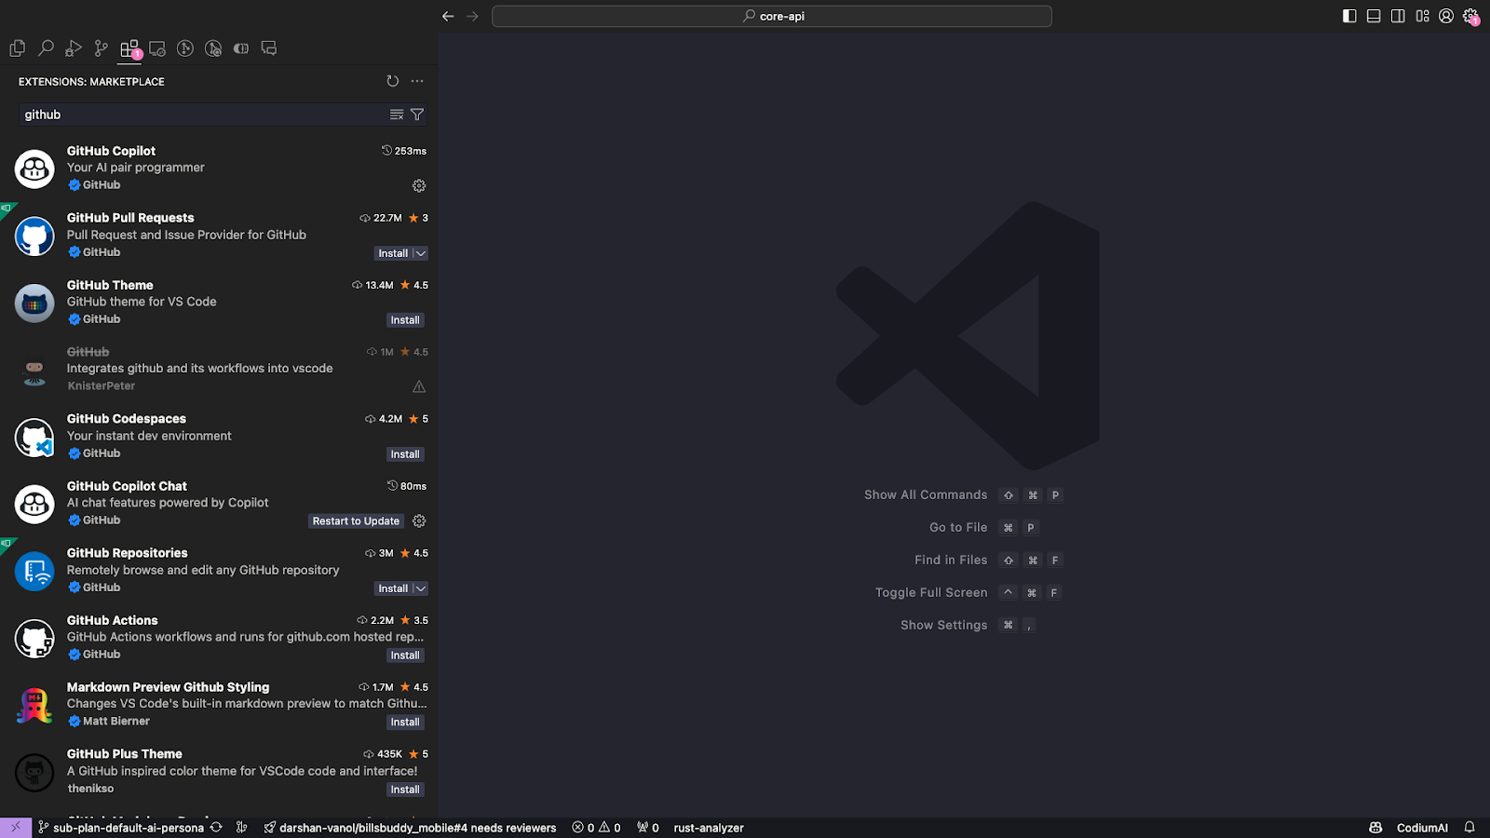
Task: Install GitHub Codespaces extension
Action: click(x=405, y=454)
